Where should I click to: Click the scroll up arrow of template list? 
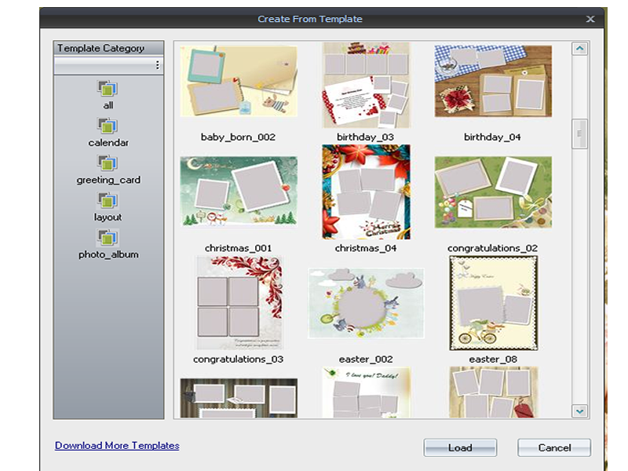(x=579, y=49)
